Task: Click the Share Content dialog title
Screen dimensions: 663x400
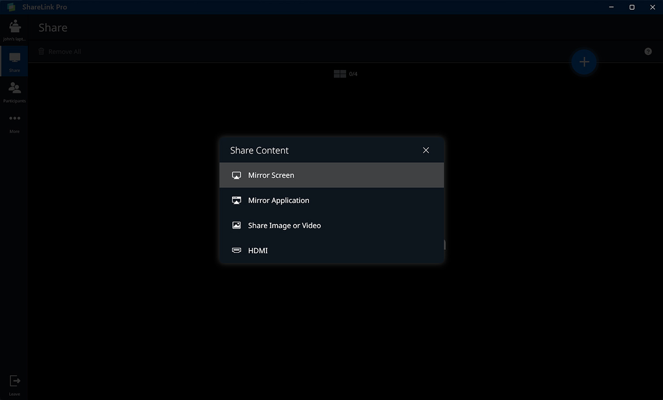Action: click(259, 150)
